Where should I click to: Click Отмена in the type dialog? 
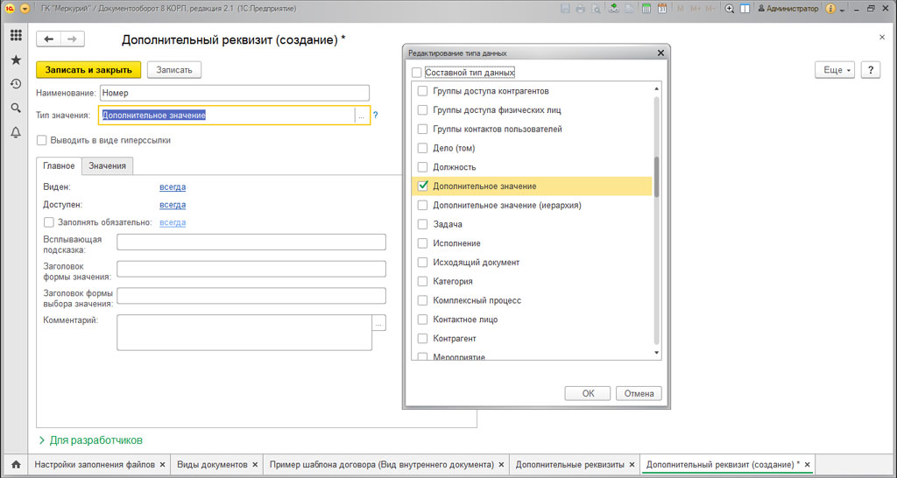(x=639, y=393)
